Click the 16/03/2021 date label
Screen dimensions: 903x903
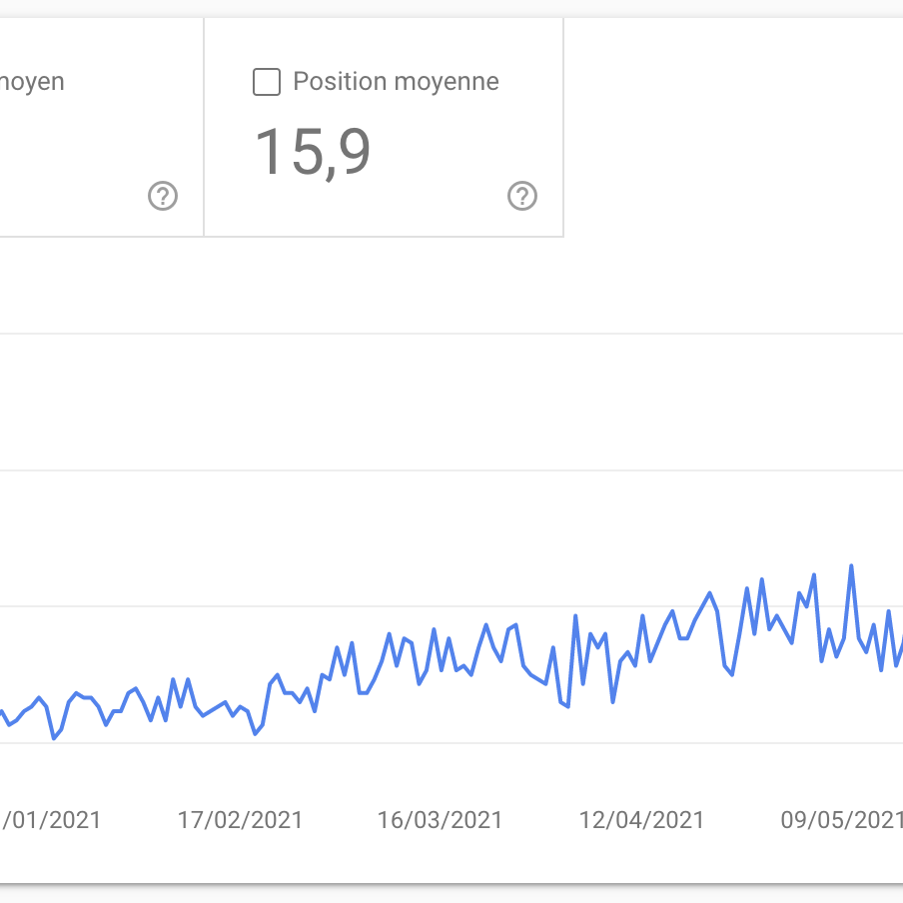click(440, 820)
